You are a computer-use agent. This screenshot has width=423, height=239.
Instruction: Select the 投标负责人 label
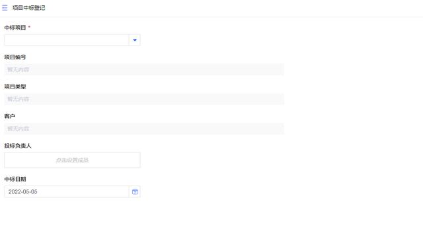(x=18, y=146)
